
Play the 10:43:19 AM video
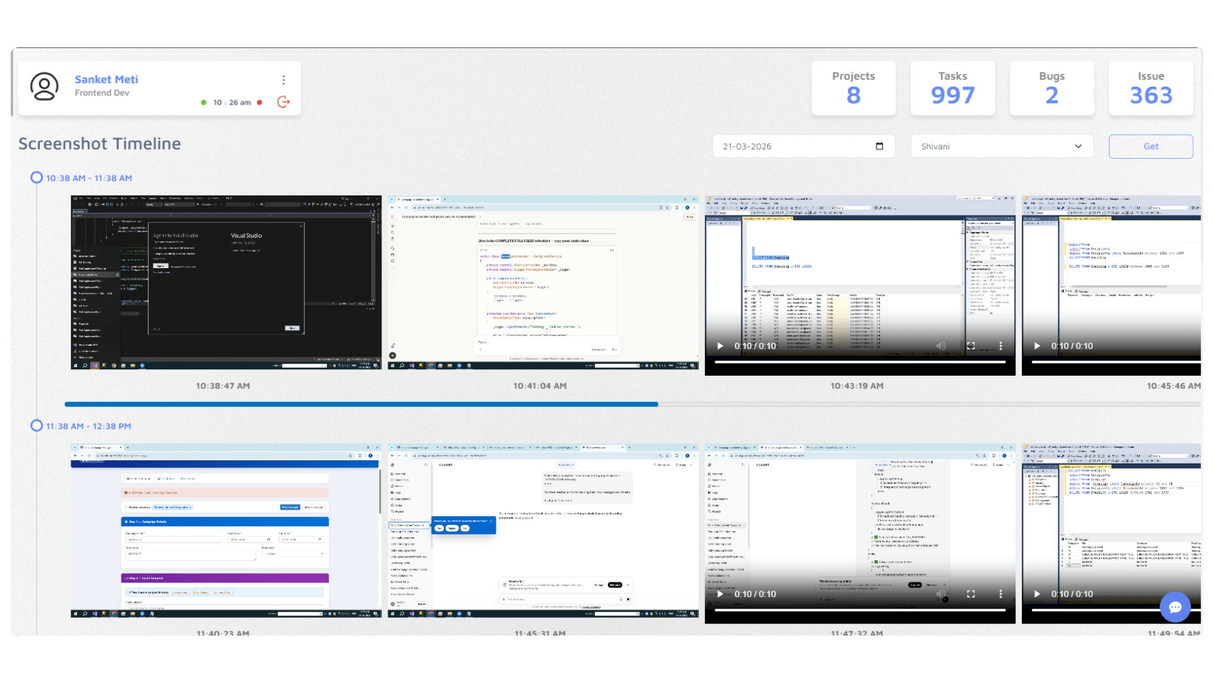[720, 346]
